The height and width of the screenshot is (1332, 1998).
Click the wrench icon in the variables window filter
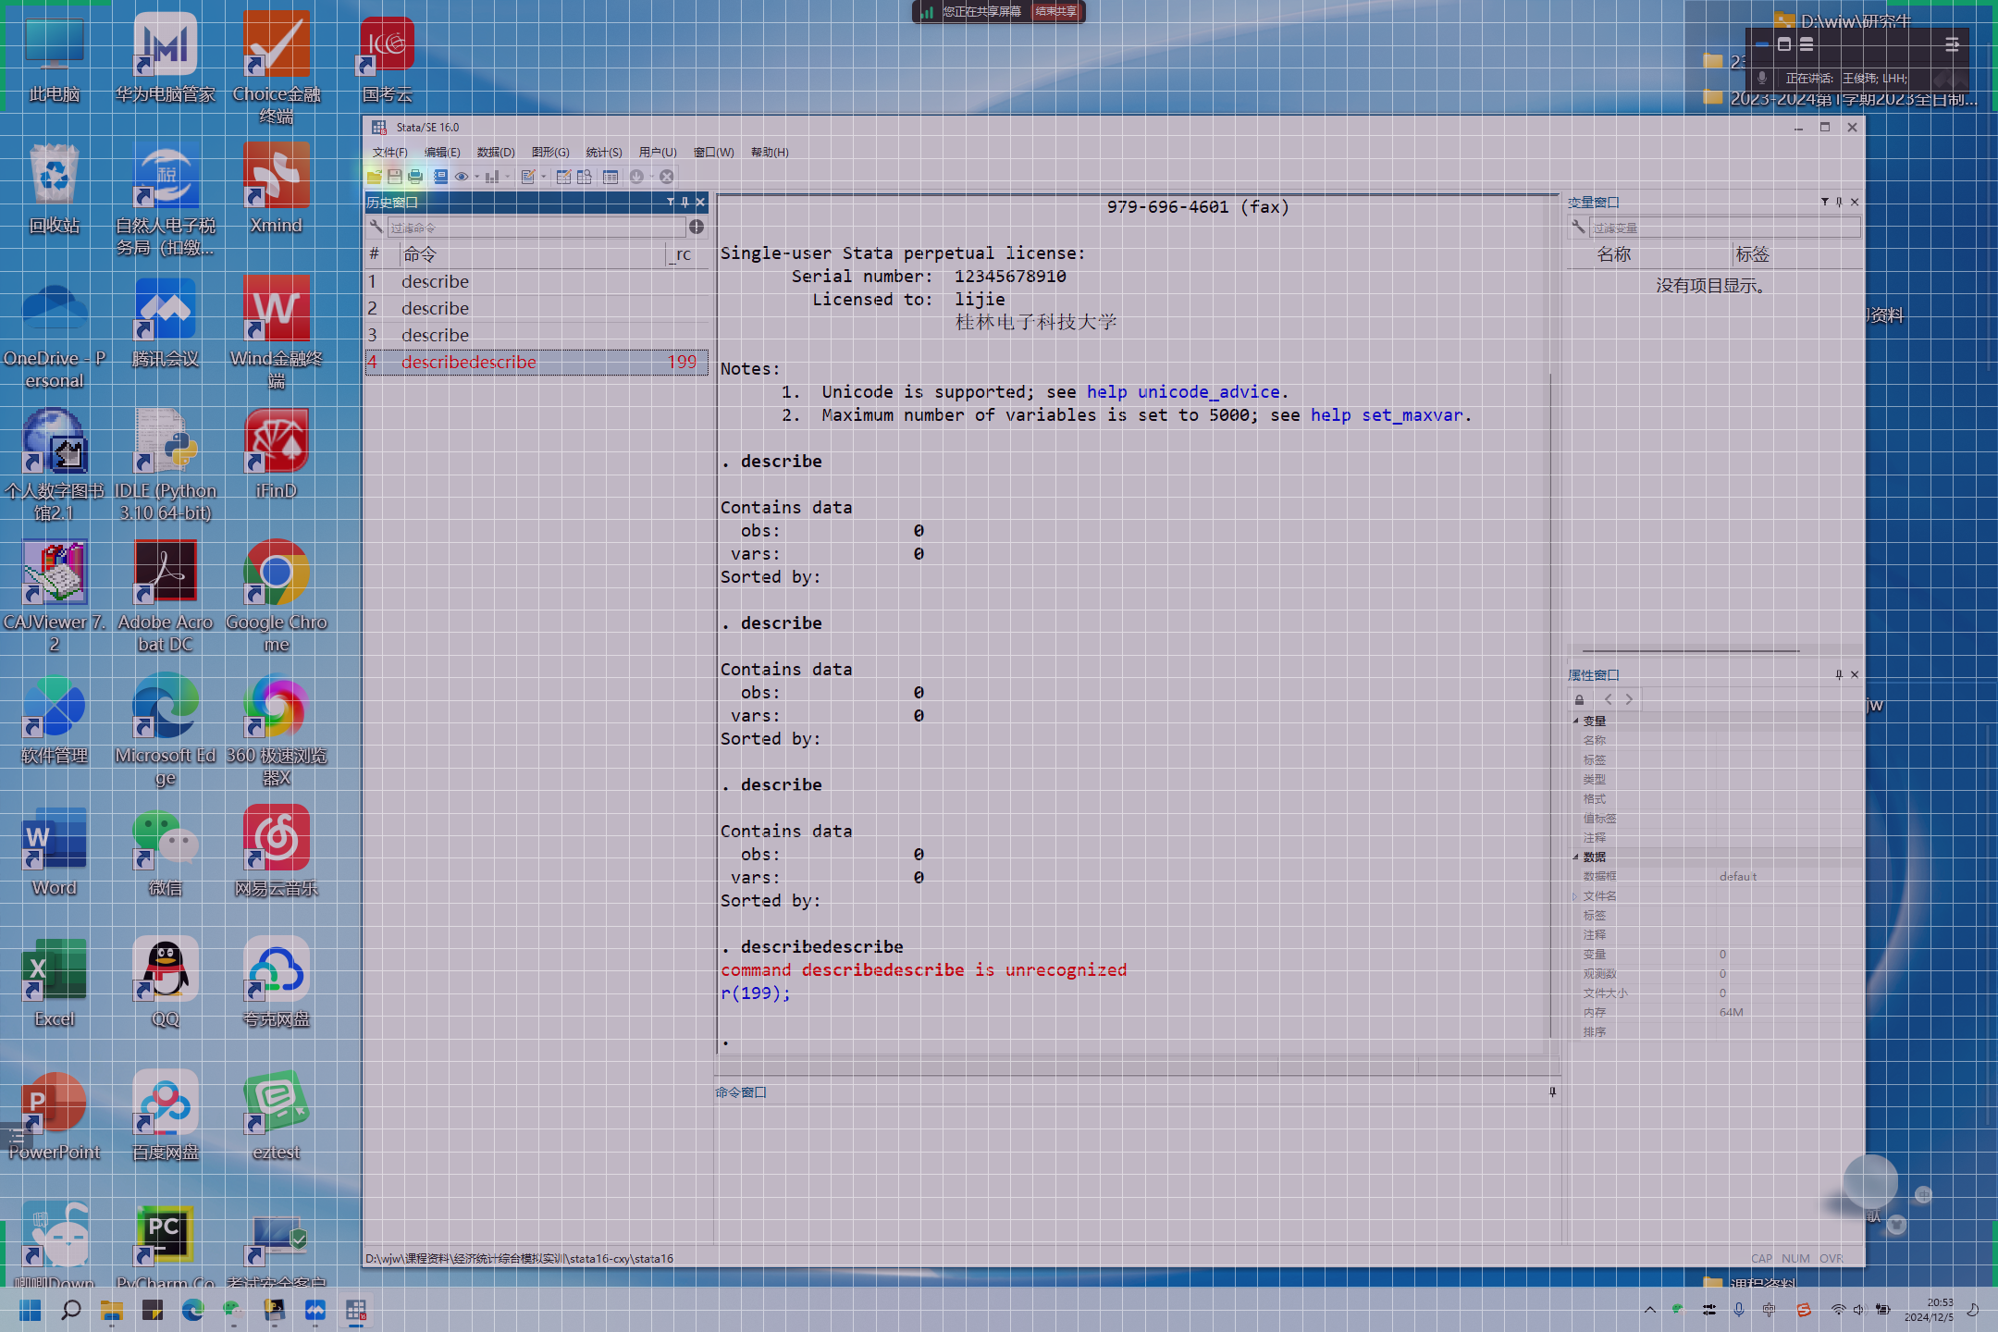(x=1579, y=227)
